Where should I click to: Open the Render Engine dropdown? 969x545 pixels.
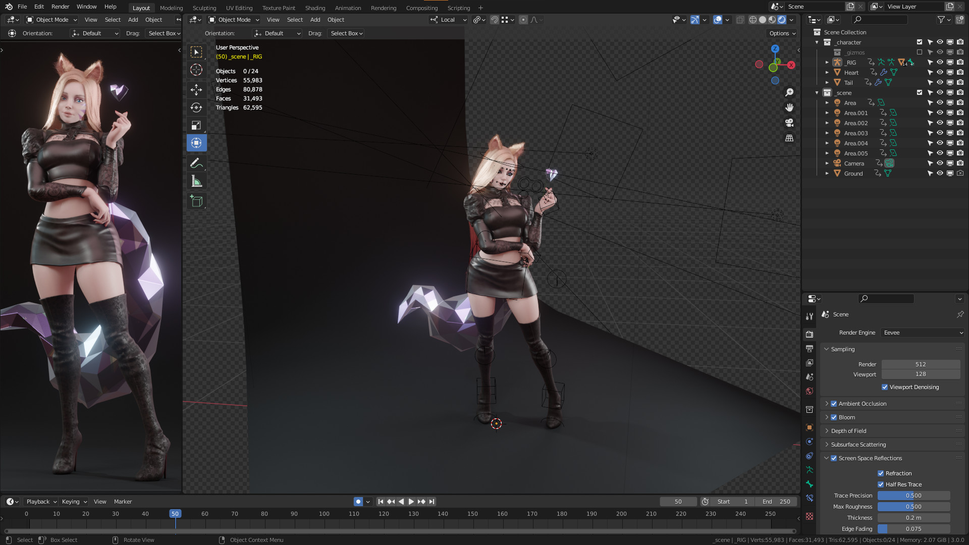[922, 333]
